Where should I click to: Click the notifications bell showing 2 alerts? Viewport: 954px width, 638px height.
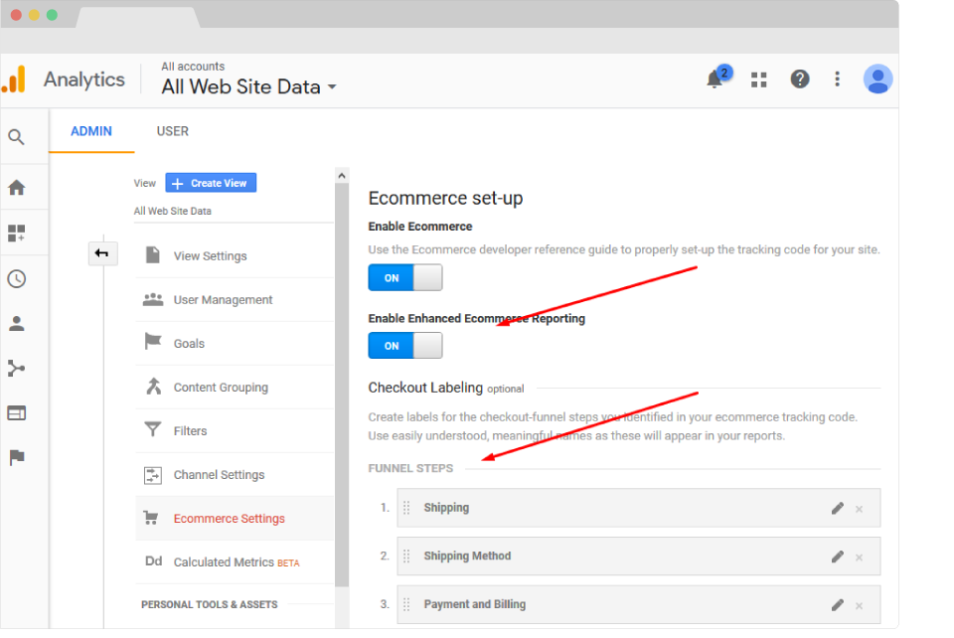716,79
